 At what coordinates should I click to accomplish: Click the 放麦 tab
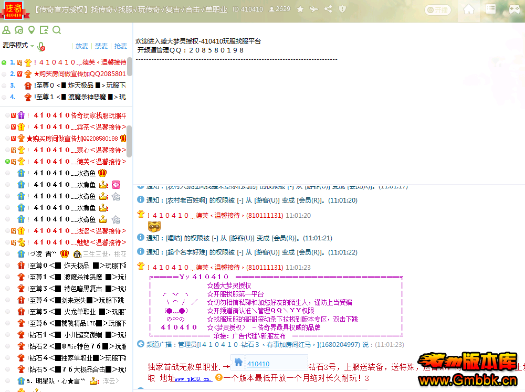coord(82,46)
